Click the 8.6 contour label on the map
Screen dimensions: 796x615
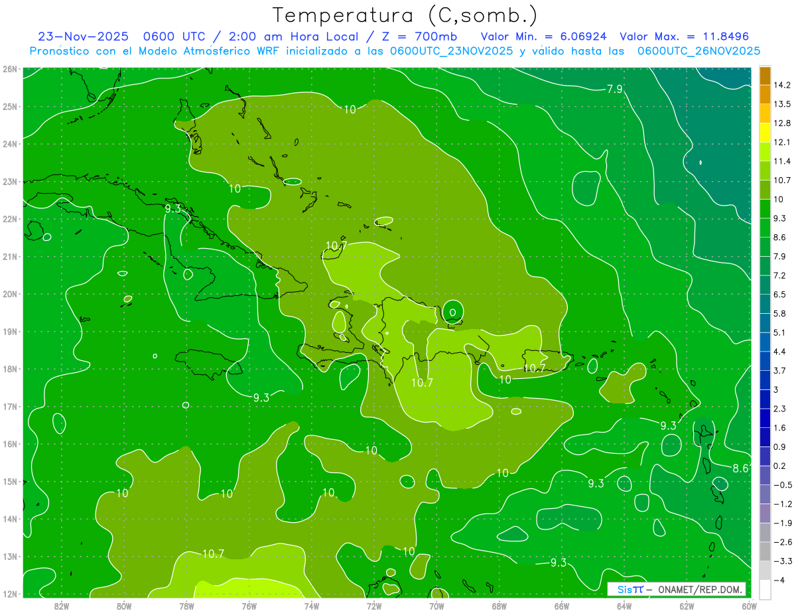pos(741,468)
